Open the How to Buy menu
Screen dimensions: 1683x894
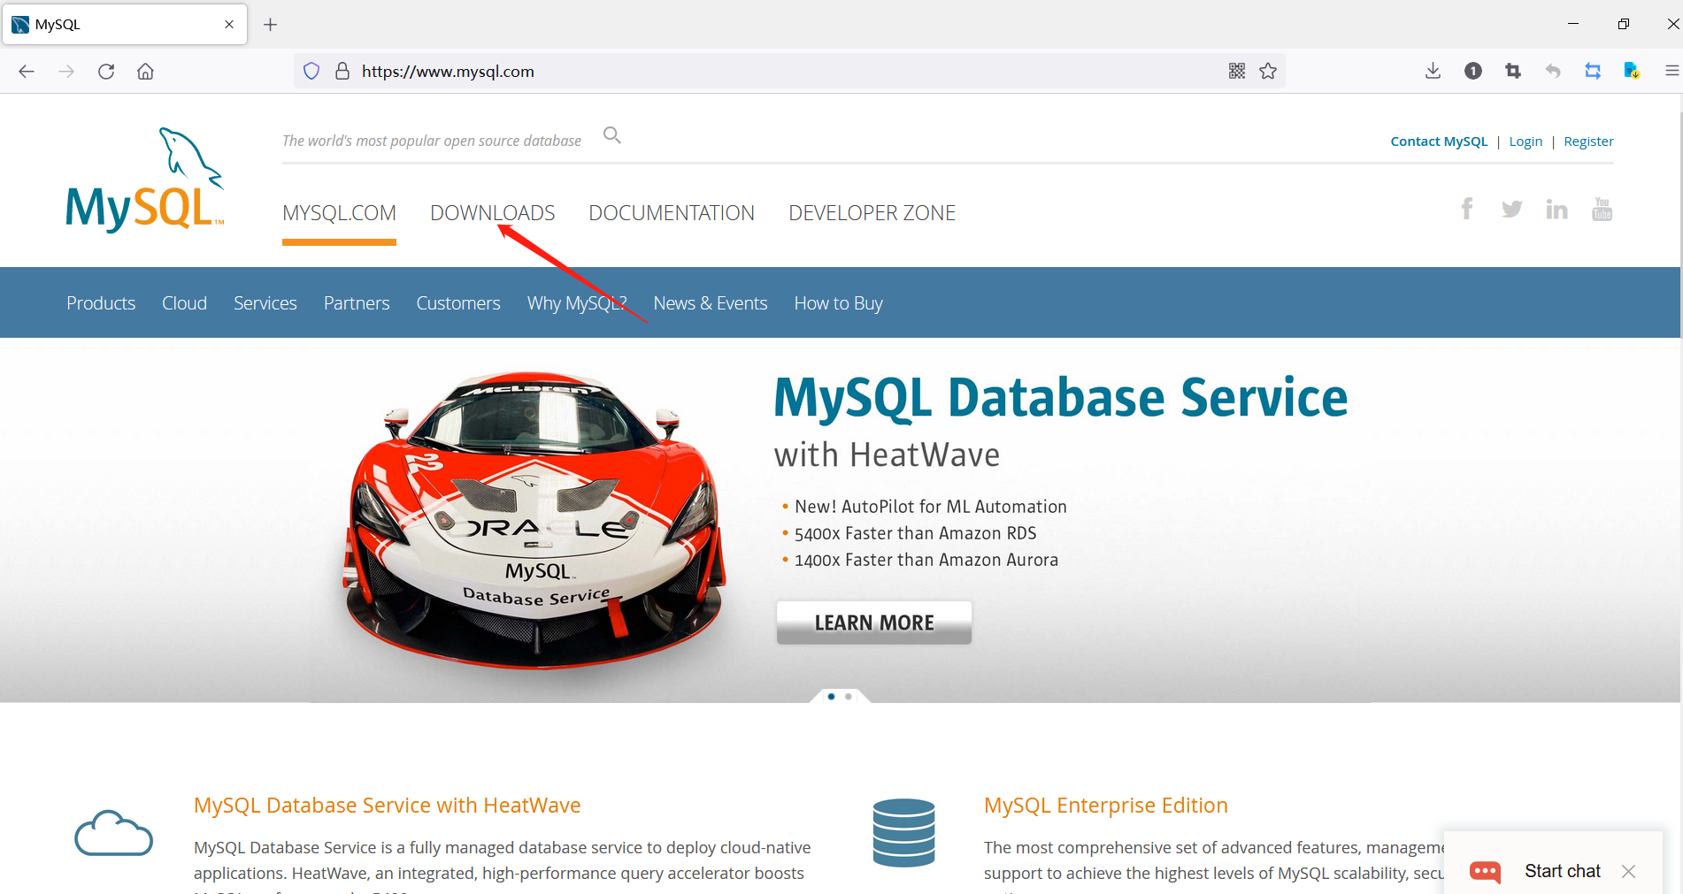click(839, 303)
